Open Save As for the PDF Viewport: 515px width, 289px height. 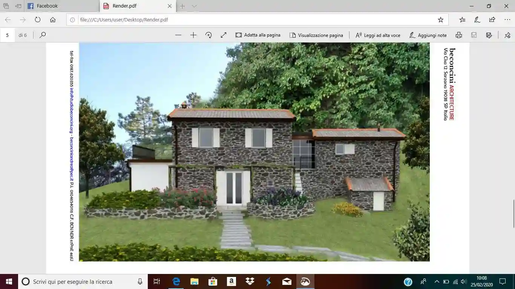(x=489, y=35)
